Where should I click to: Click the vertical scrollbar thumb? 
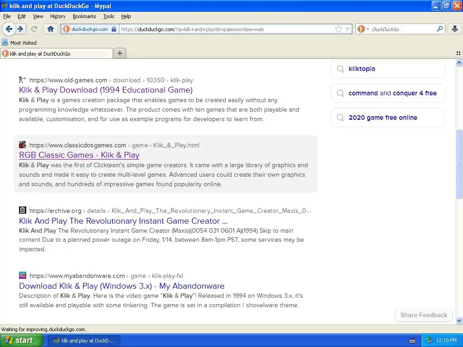coord(459,164)
